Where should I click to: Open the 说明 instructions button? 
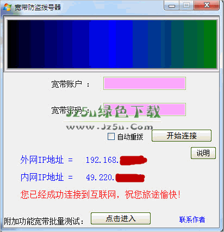tap(203, 153)
